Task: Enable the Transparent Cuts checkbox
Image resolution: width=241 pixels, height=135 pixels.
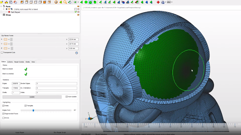Action: click(2, 53)
